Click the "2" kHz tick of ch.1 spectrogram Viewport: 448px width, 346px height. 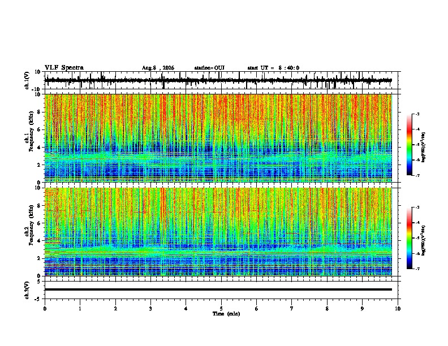pyautogui.click(x=40, y=165)
